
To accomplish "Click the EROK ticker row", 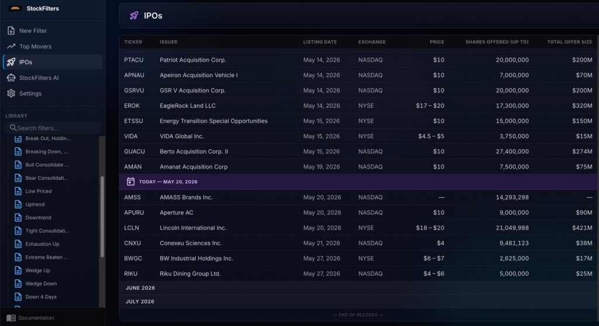I will pos(358,105).
